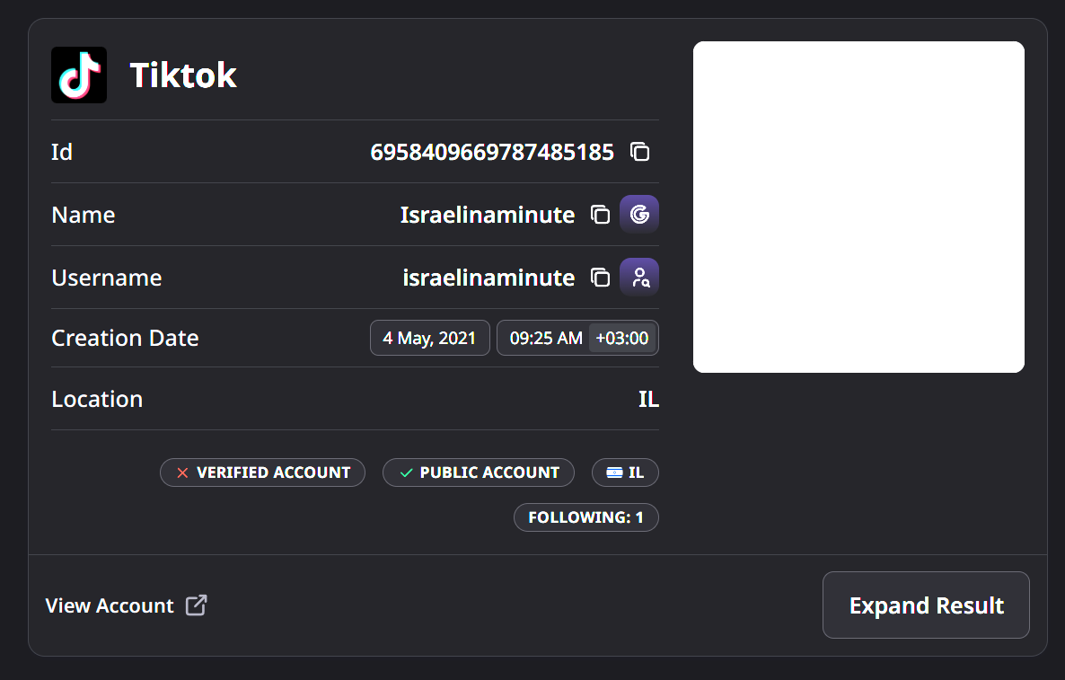The height and width of the screenshot is (680, 1065).
Task: Copy the Id 6958409669787485185
Action: [640, 152]
